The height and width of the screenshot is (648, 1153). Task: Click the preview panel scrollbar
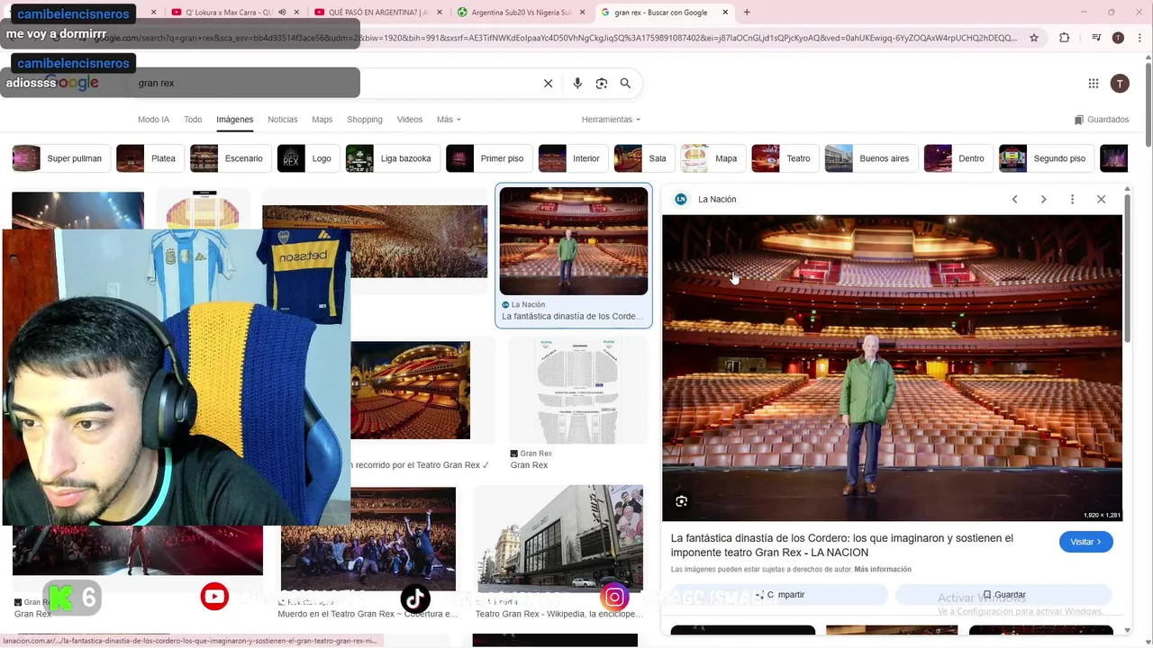click(1127, 270)
